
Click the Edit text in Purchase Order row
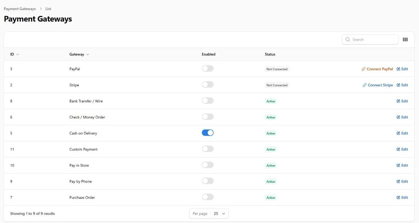405,198
